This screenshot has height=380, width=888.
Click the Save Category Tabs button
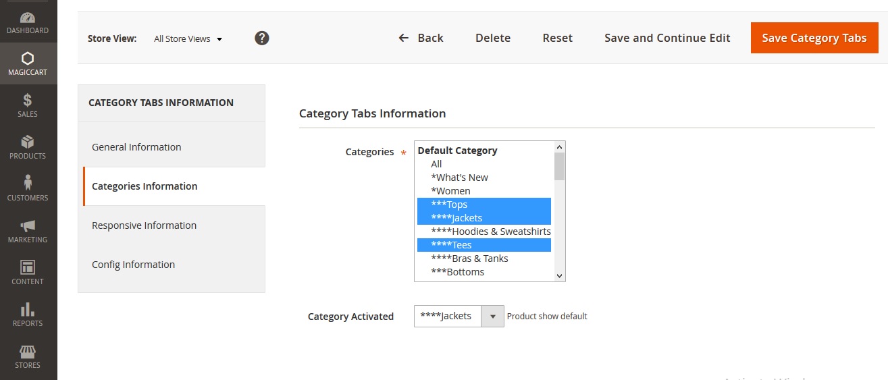[x=814, y=38]
